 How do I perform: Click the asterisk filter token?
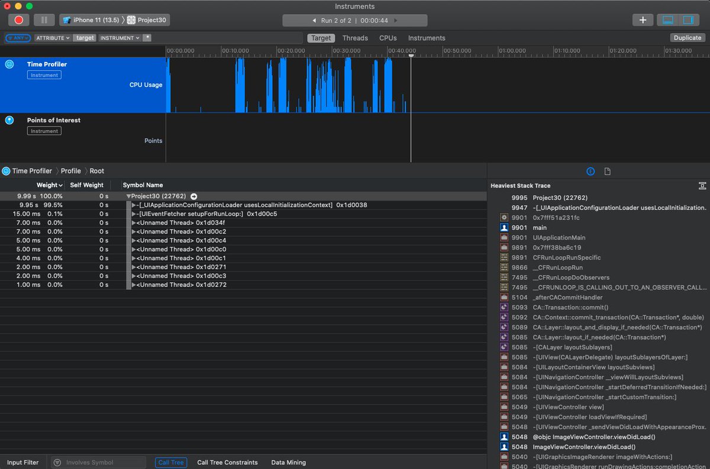[147, 38]
